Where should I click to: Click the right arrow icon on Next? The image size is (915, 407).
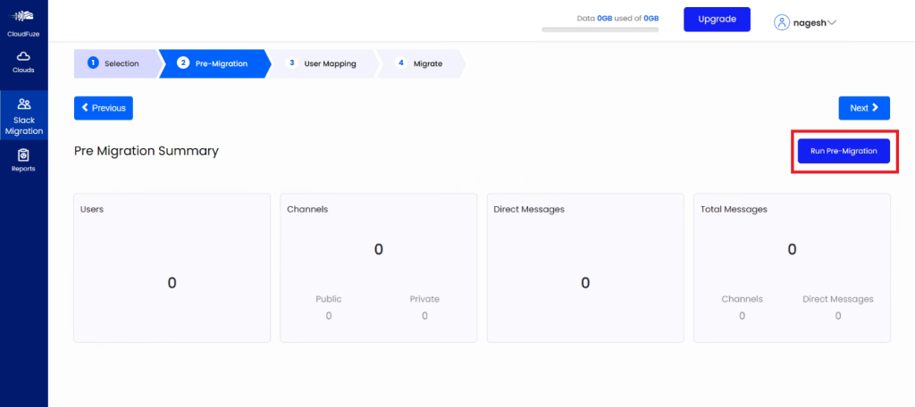tap(876, 108)
